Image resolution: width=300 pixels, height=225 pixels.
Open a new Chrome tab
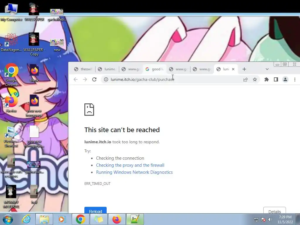[244, 69]
